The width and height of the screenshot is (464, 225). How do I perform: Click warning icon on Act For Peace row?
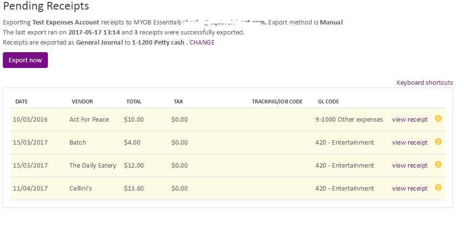click(438, 119)
